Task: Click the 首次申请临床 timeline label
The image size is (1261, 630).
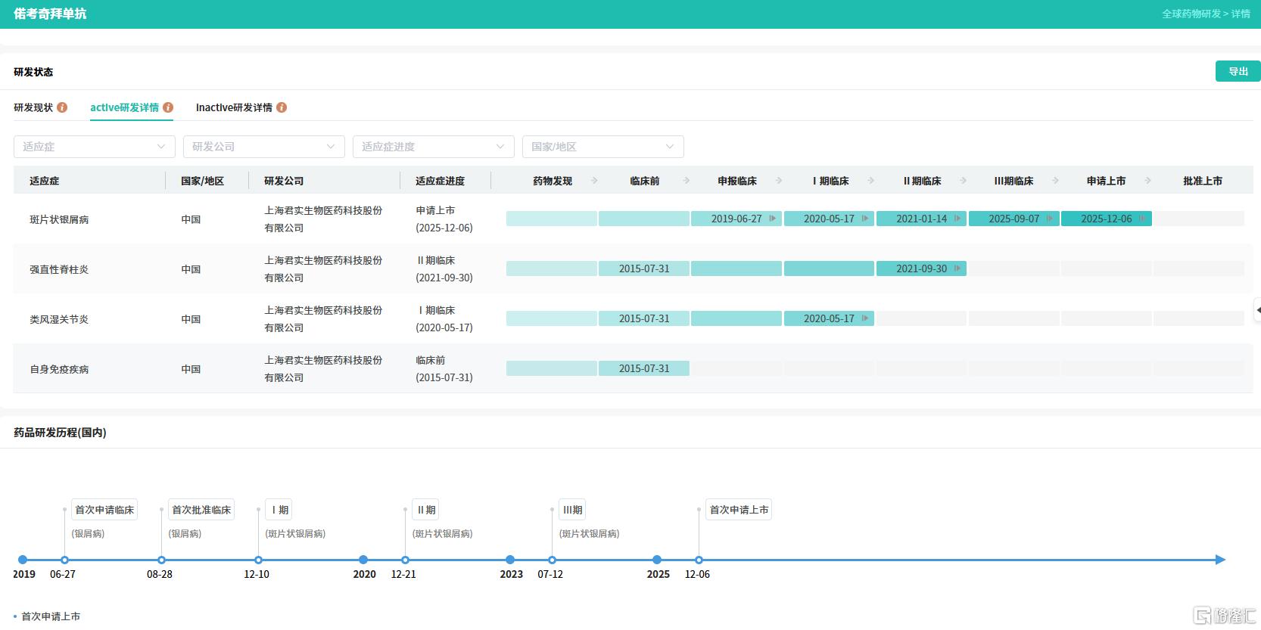Action: pyautogui.click(x=104, y=510)
